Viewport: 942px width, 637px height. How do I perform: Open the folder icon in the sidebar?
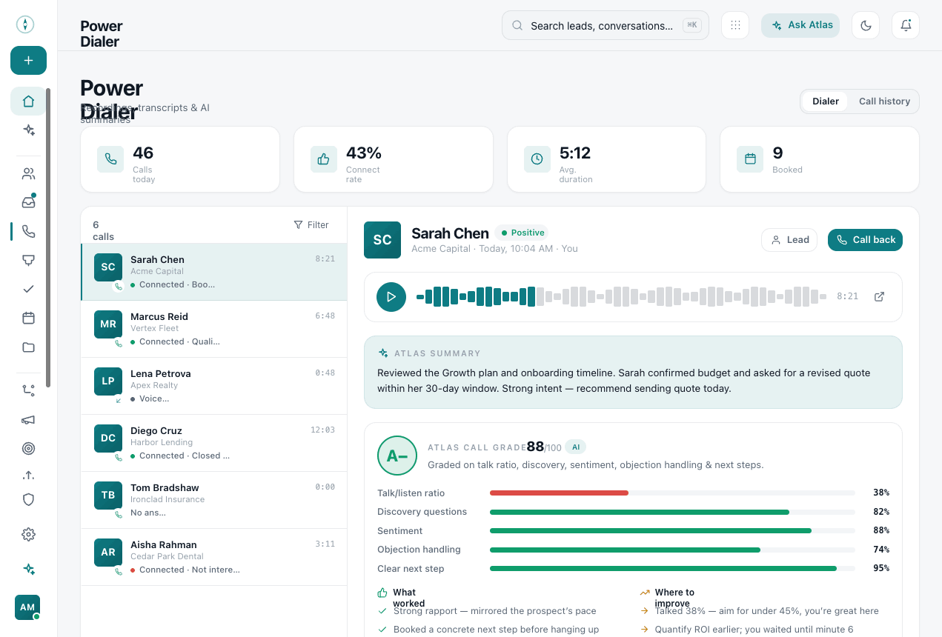(28, 347)
